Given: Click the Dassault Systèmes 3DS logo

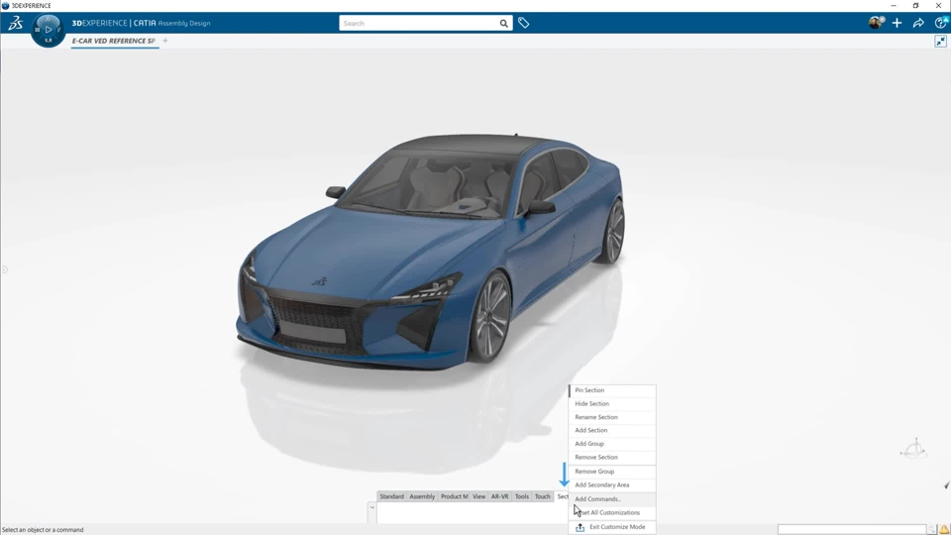Looking at the screenshot, I should pos(15,23).
